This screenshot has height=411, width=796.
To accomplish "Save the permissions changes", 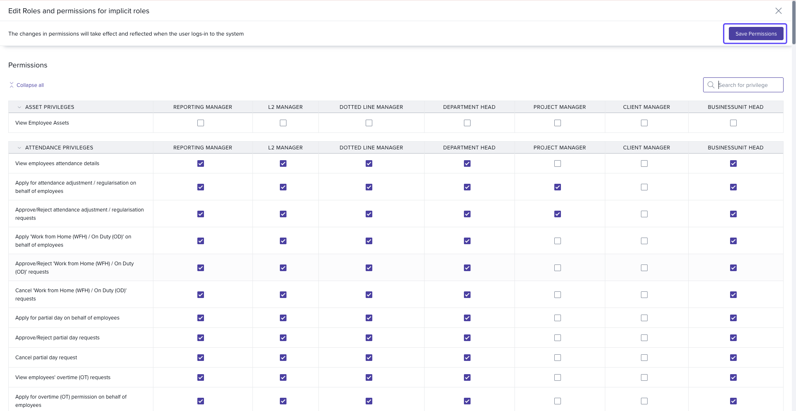I will click(x=755, y=34).
